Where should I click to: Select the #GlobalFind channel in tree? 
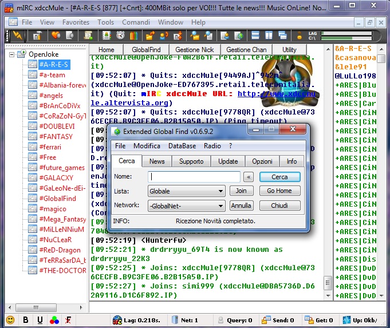click(57, 199)
